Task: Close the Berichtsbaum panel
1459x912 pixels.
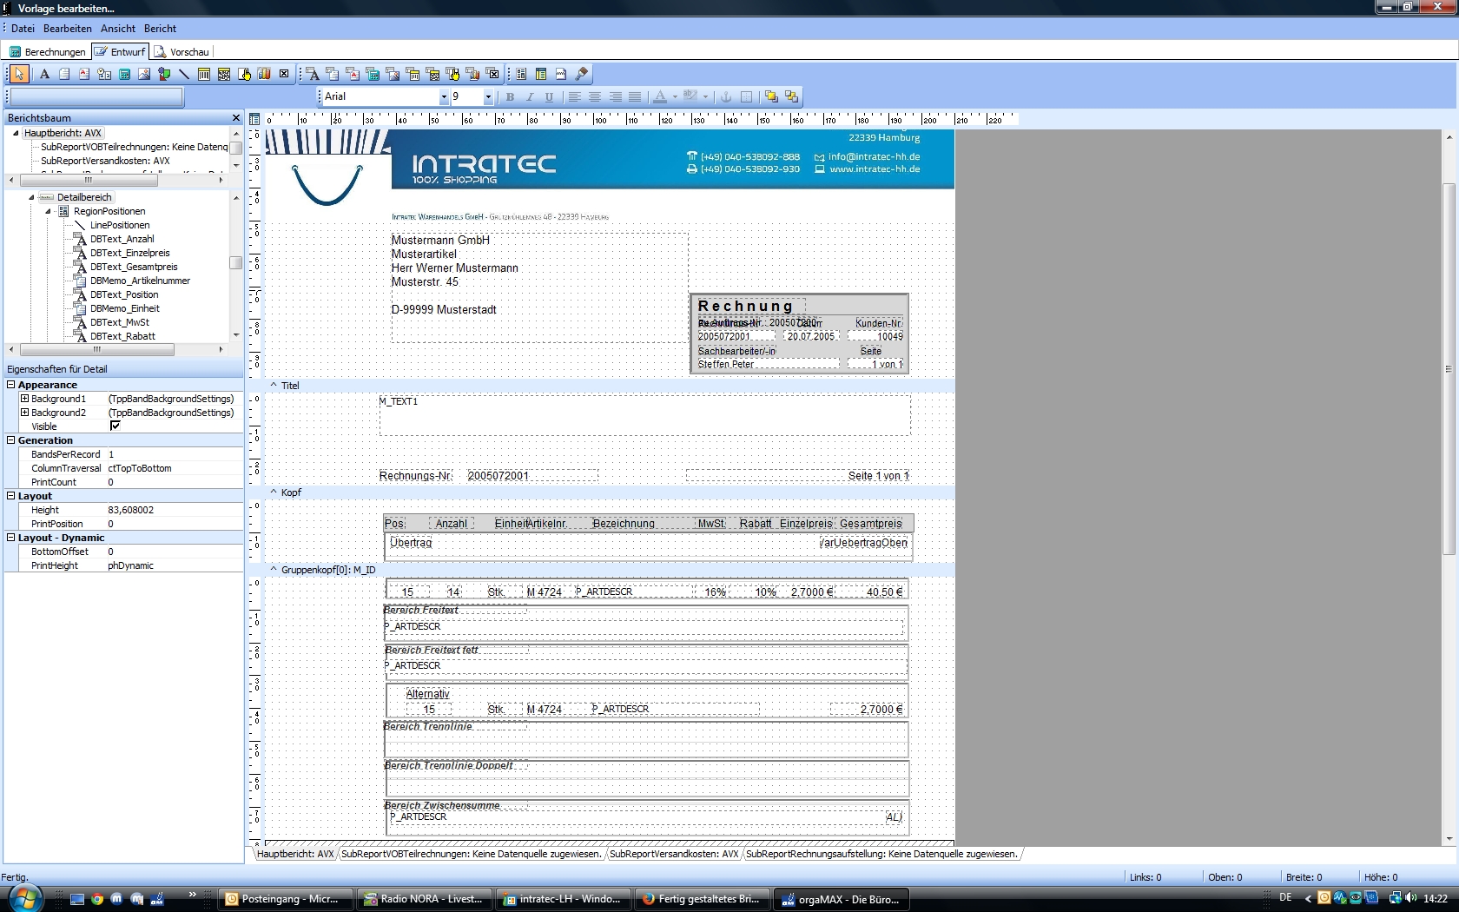Action: (235, 118)
